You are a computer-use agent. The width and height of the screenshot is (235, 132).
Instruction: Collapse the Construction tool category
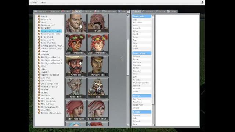pyautogui.click(x=142, y=53)
